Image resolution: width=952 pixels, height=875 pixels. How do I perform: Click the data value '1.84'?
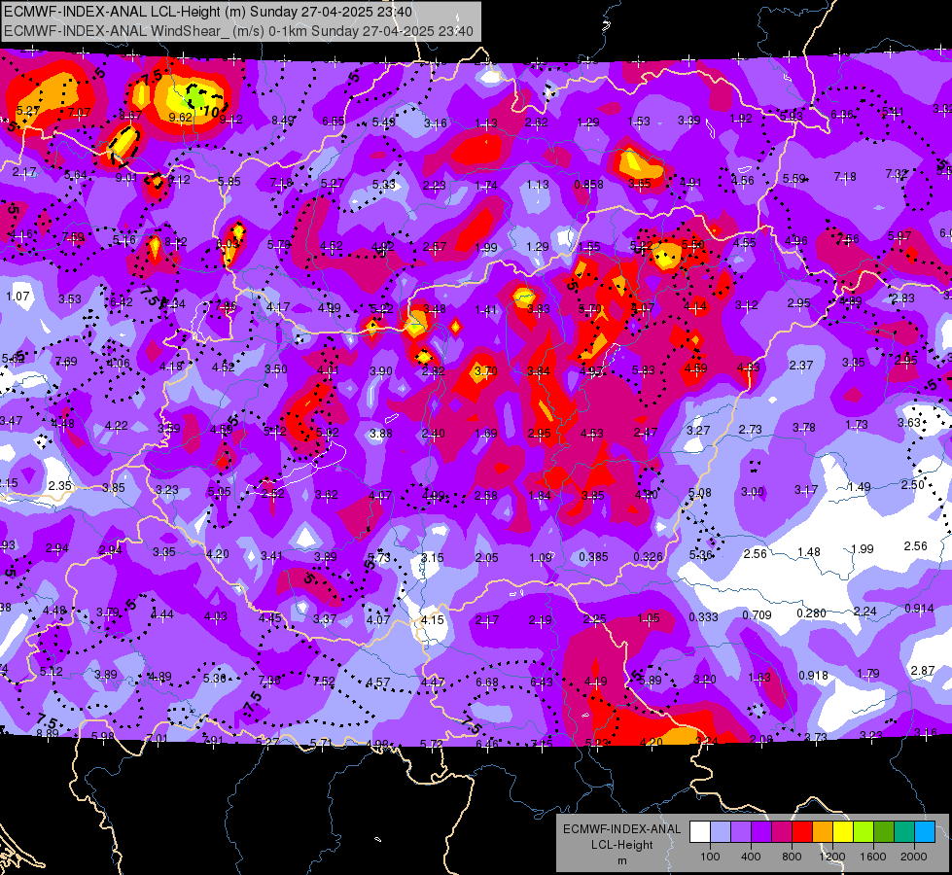click(x=539, y=496)
